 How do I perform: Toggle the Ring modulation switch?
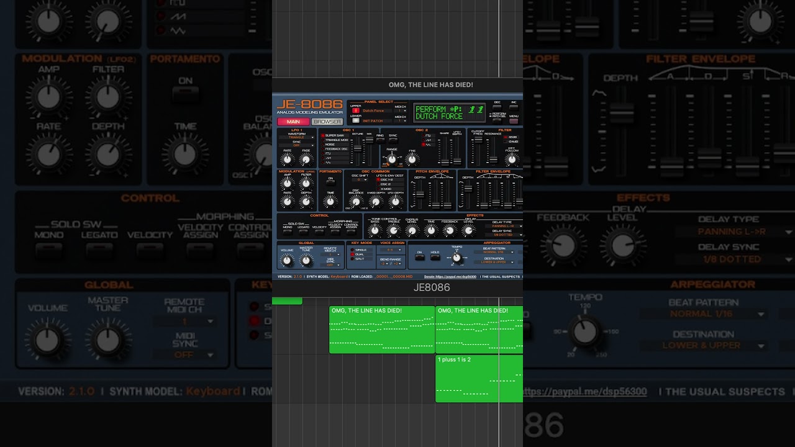point(379,140)
